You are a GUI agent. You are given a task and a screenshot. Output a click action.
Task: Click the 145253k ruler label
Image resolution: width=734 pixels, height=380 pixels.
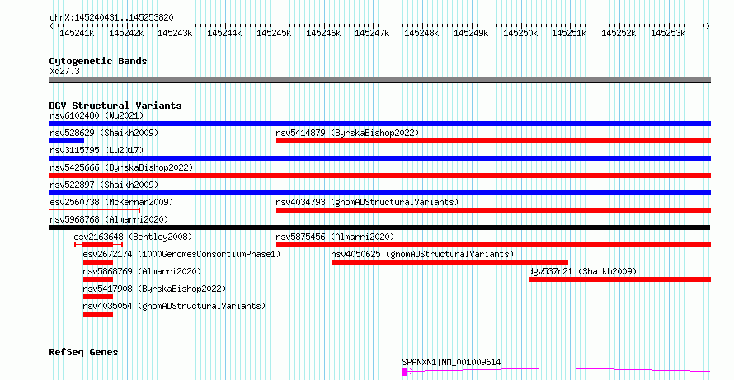[x=668, y=33]
